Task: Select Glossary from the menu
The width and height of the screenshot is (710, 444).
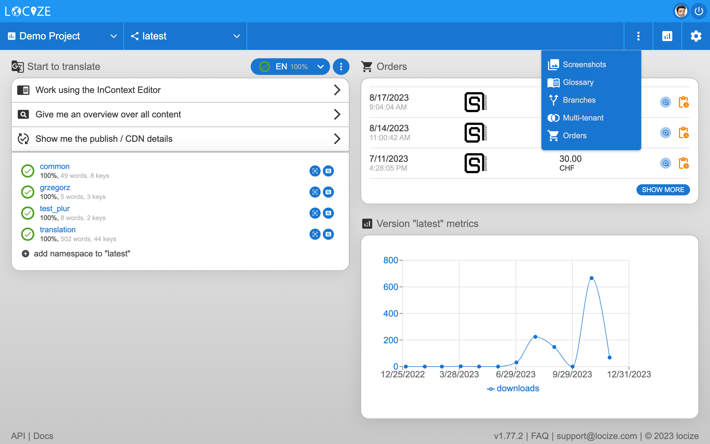Action: (x=578, y=82)
